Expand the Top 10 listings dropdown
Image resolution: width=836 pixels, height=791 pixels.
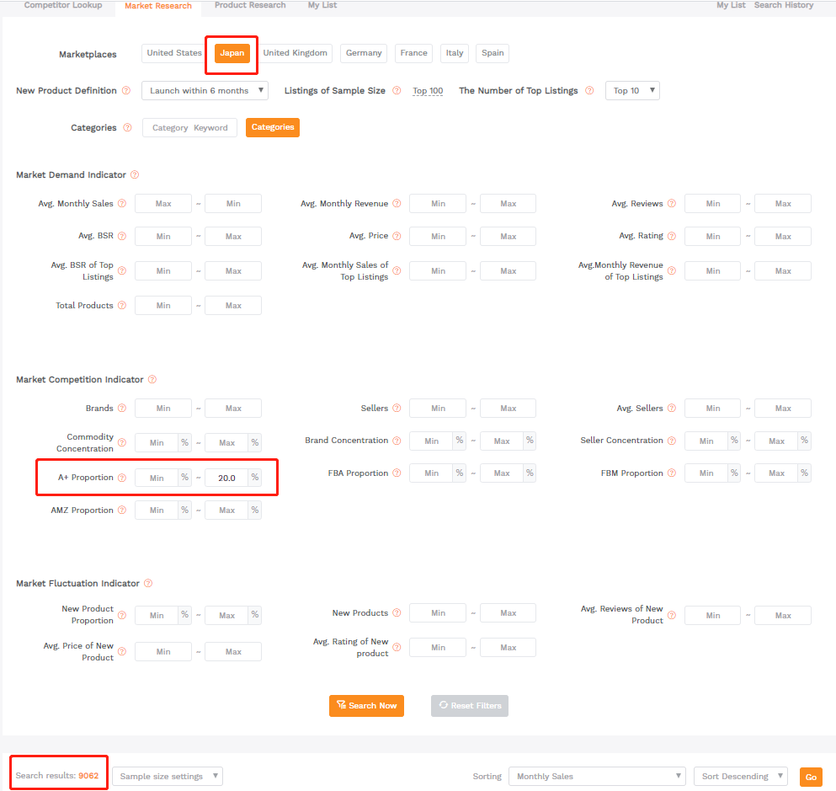[631, 91]
